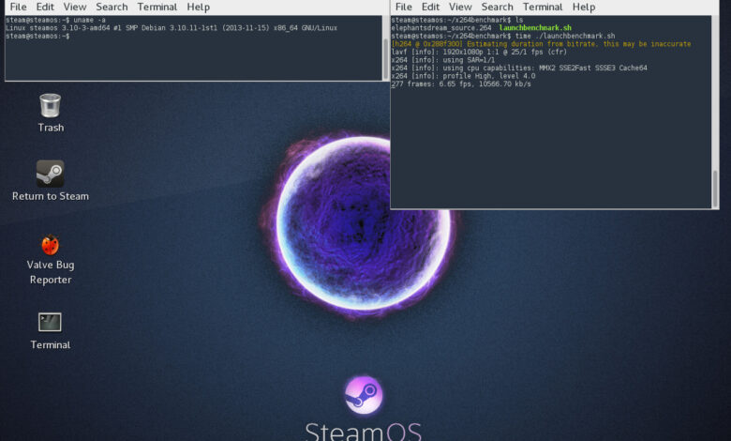Open File menu in left terminal window

tap(18, 7)
